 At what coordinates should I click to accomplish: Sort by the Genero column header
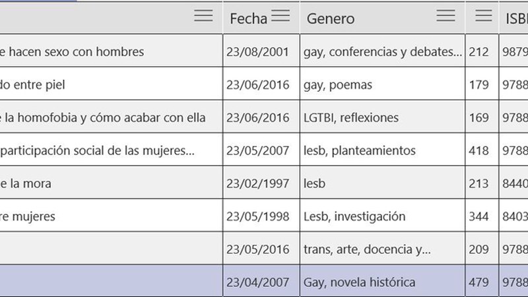(x=331, y=19)
